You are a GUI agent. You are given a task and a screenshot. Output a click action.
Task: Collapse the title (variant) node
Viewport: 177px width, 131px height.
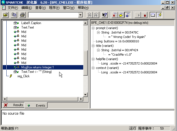93,46
